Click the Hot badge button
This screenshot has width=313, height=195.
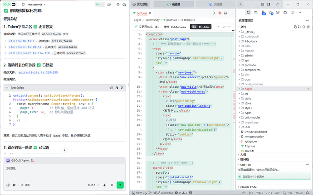99,4
